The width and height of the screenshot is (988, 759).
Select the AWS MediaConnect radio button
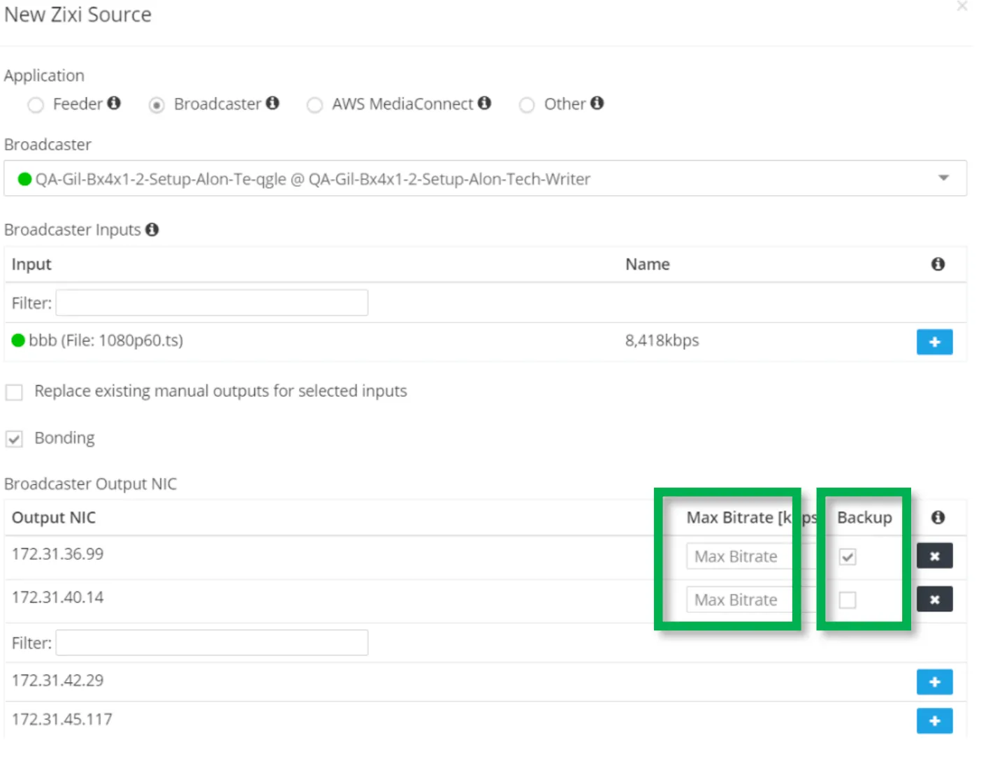[x=314, y=105]
